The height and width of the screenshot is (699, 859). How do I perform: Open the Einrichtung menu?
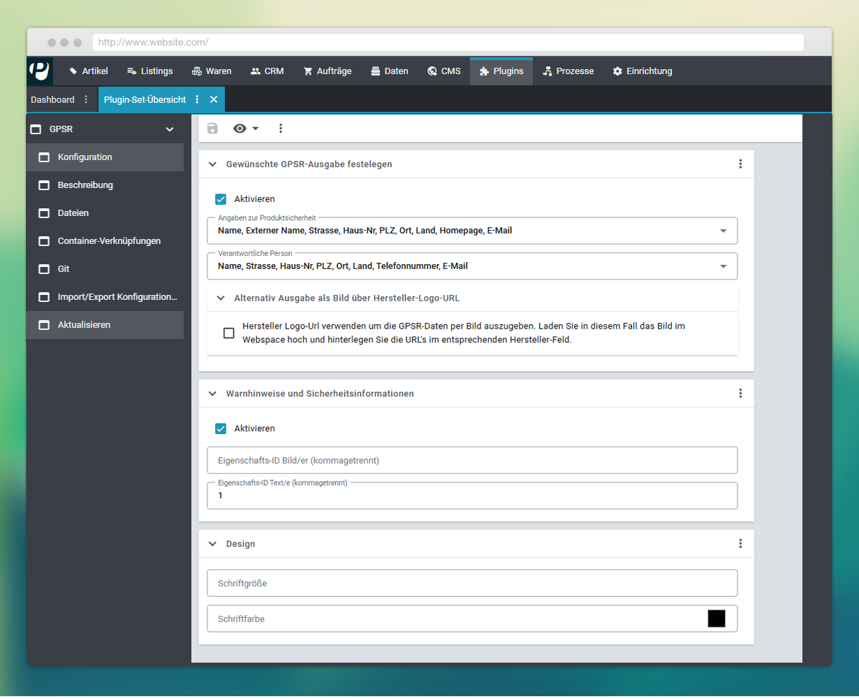(642, 71)
